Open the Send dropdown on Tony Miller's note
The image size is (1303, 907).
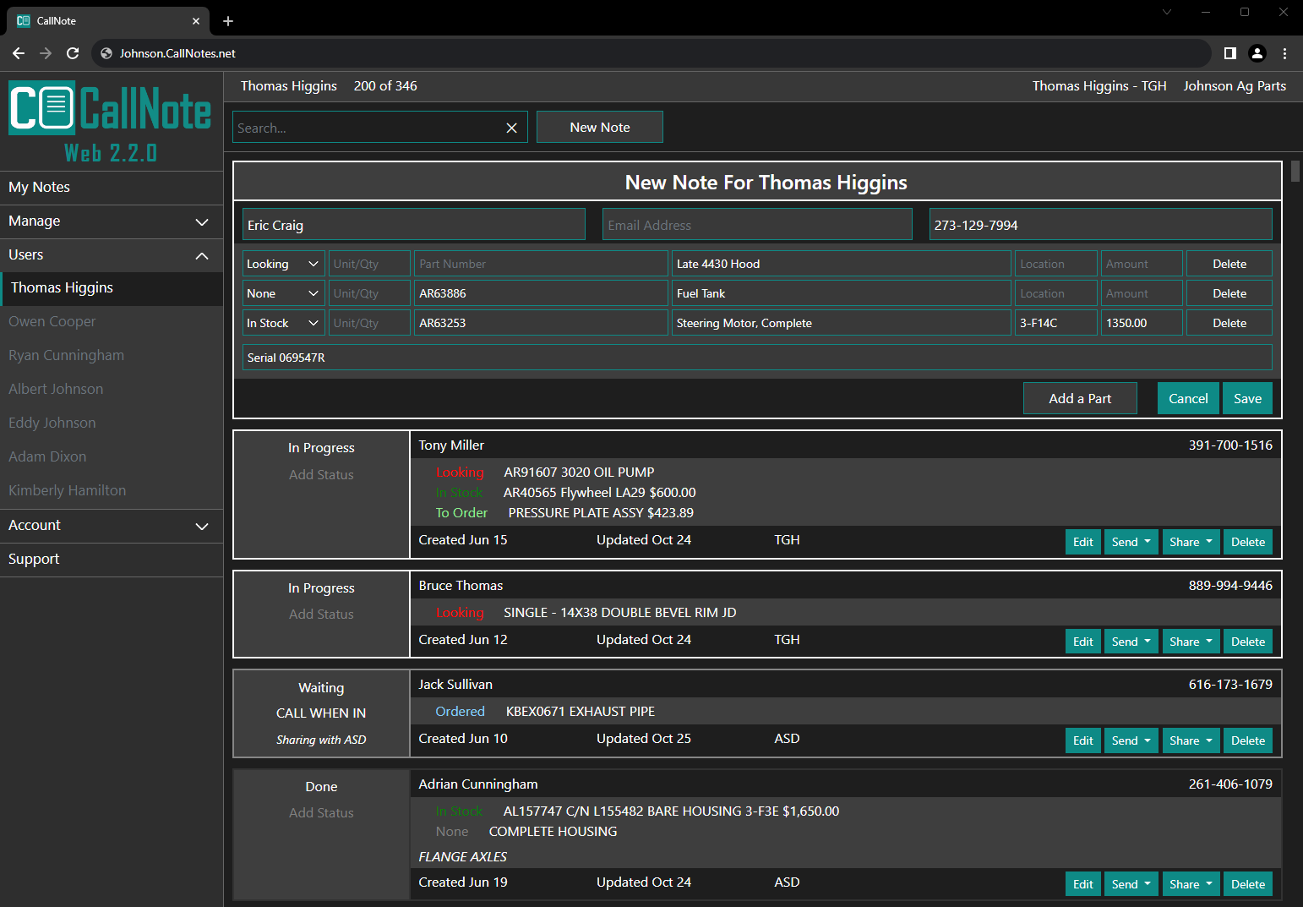1131,541
